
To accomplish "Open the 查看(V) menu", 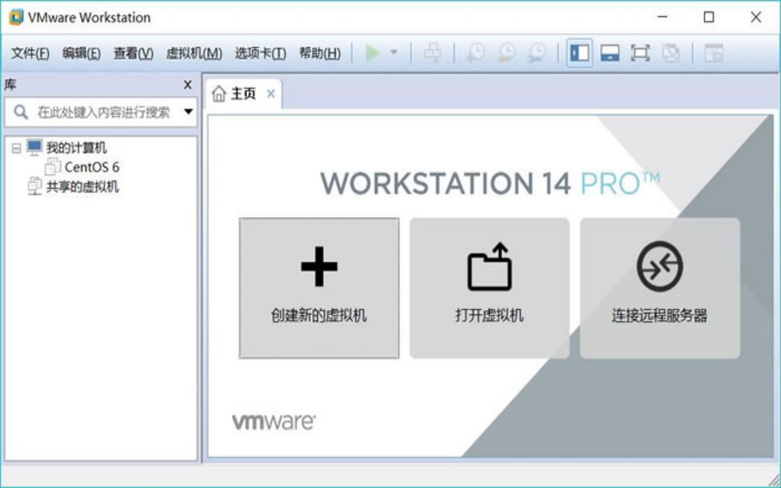I will [133, 53].
